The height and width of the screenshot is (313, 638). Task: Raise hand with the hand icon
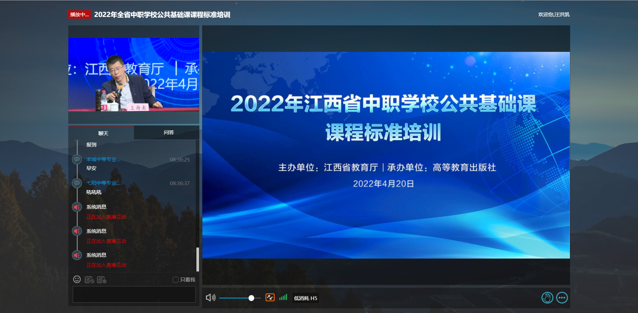pos(547,298)
